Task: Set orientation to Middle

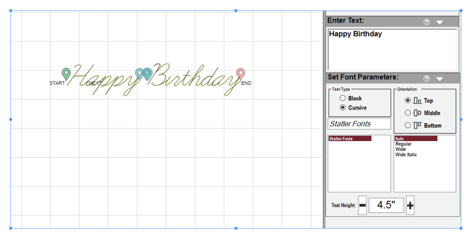Action: (x=408, y=113)
